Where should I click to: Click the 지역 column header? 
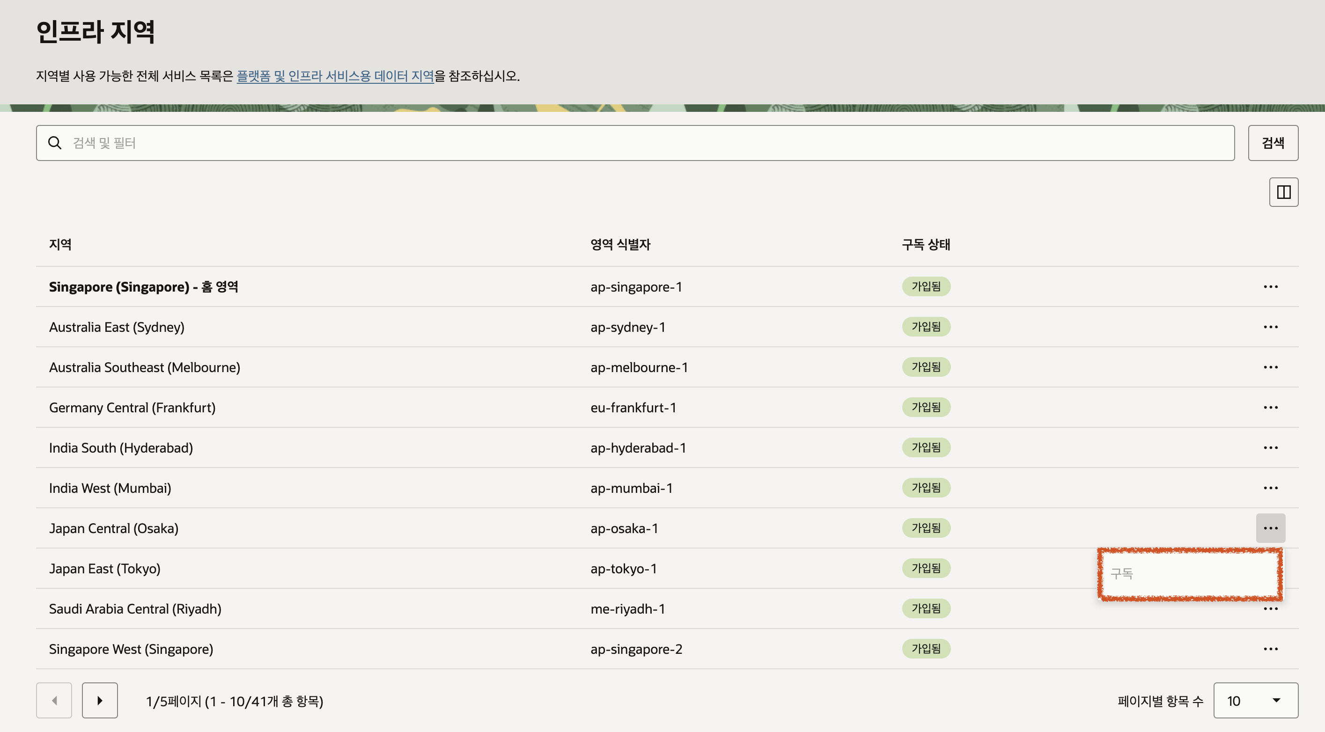[60, 245]
